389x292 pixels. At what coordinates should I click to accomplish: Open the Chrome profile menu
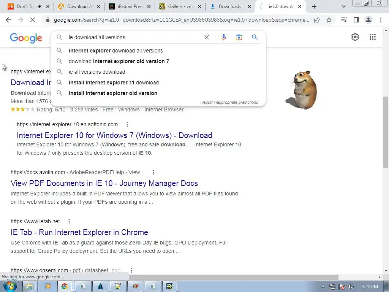coord(368,20)
